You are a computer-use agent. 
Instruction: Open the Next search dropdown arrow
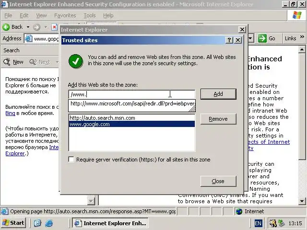pyautogui.click(x=57, y=62)
